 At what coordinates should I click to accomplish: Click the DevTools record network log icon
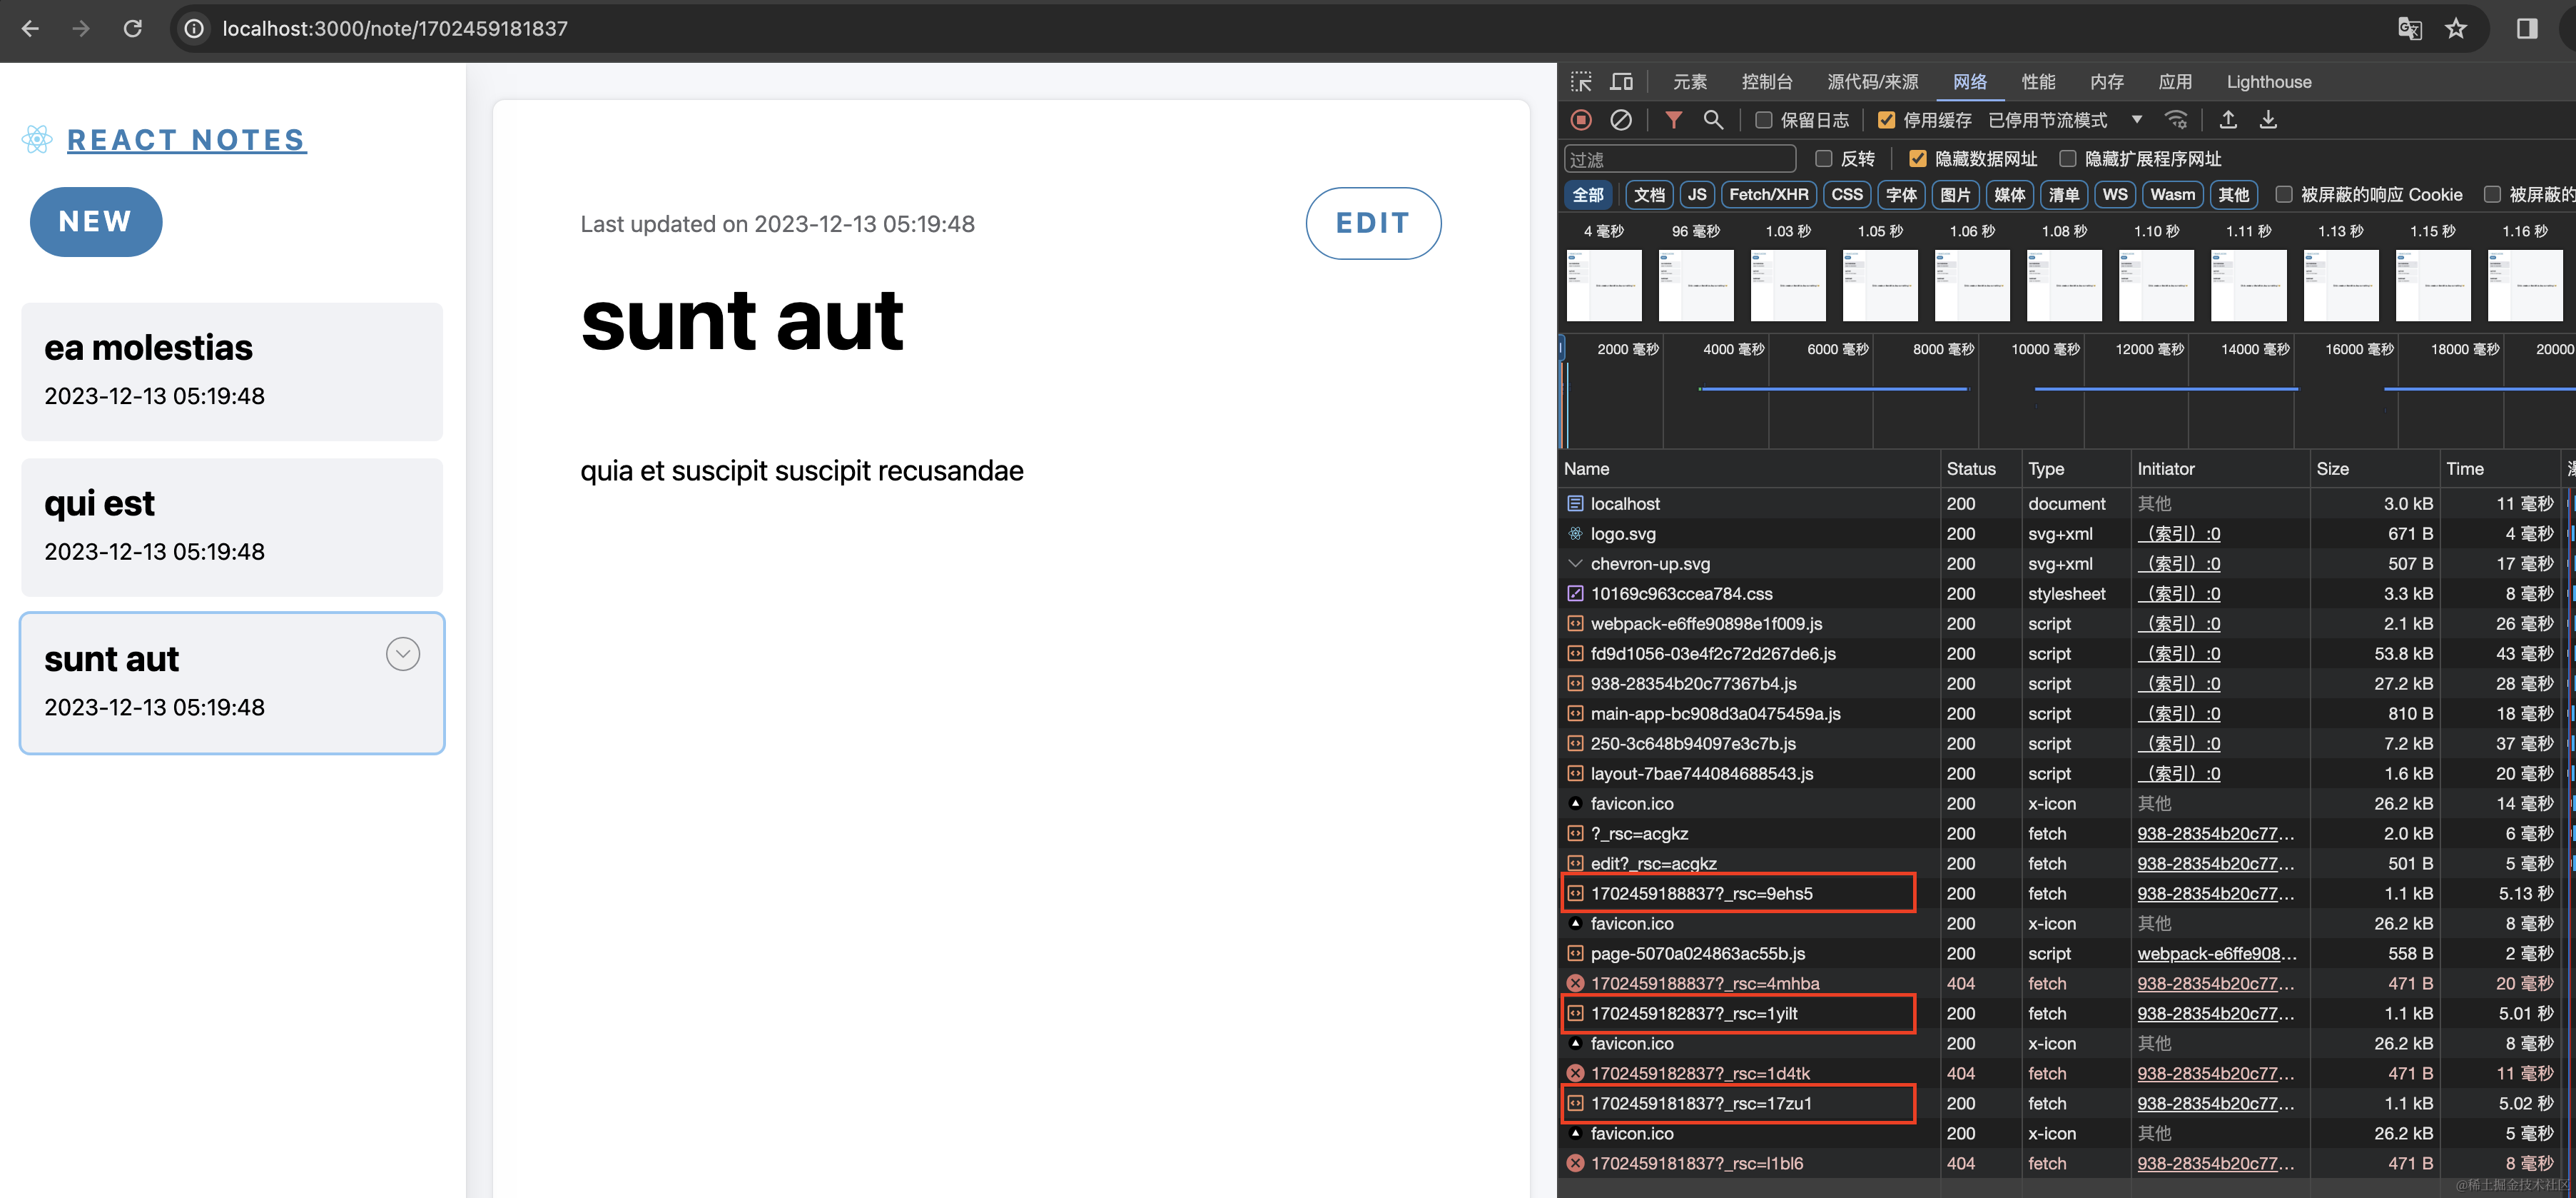coord(1581,120)
